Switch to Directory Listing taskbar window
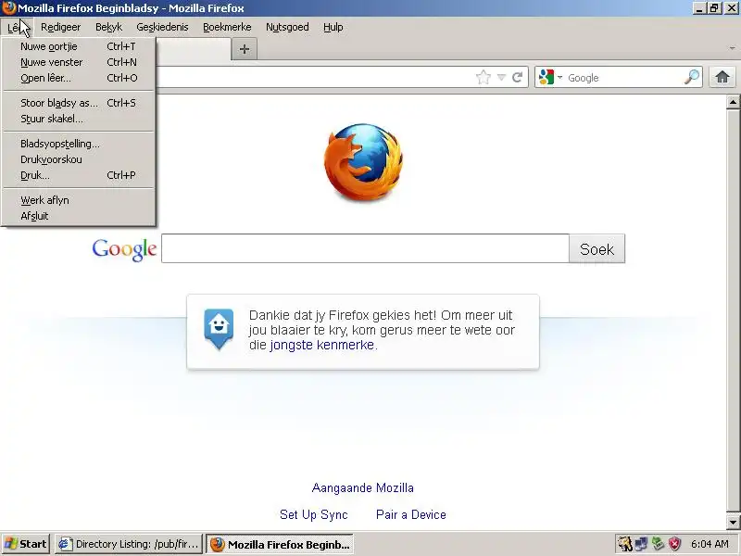Viewport: 741px width, 556px height. tap(129, 544)
